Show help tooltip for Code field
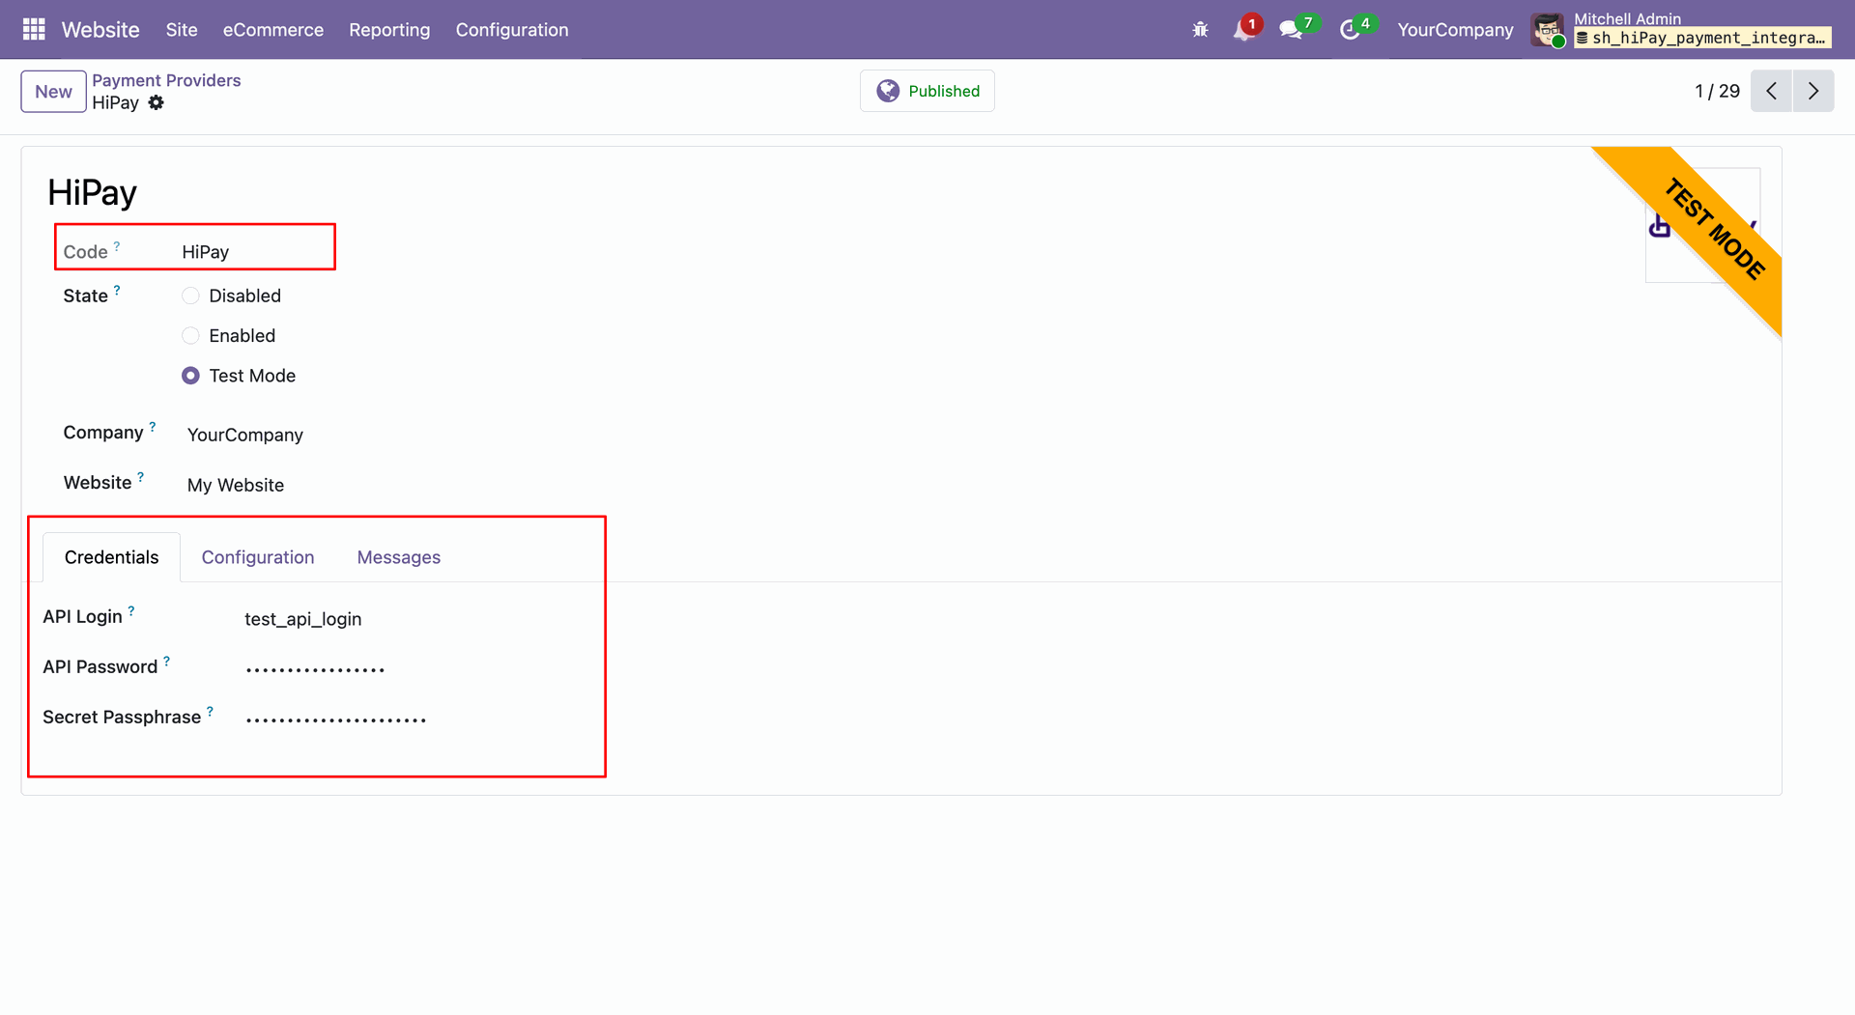This screenshot has height=1015, width=1855. (117, 246)
